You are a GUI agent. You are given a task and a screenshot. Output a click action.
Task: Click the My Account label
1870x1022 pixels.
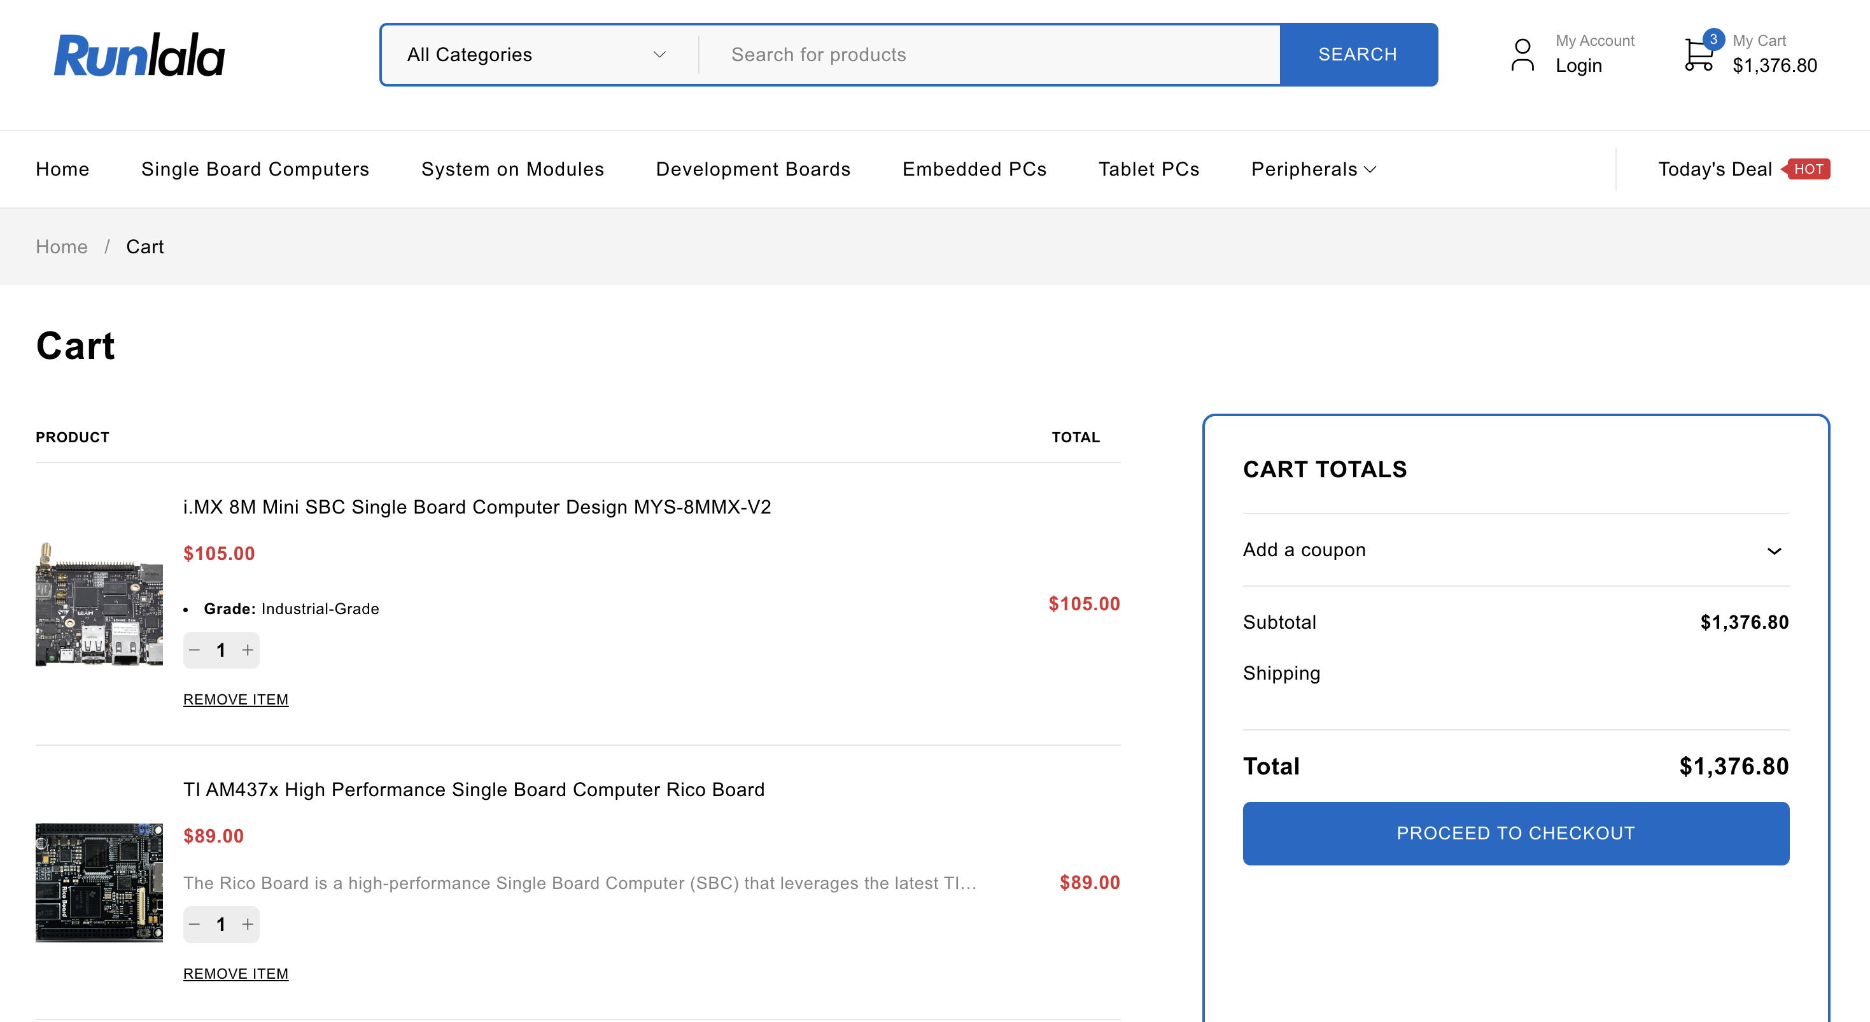click(1595, 41)
